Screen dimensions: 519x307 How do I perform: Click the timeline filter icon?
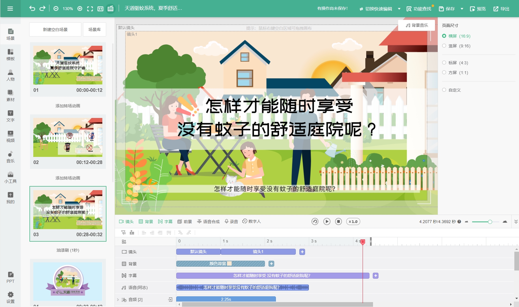pyautogui.click(x=124, y=233)
